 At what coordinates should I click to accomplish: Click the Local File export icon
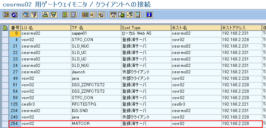[x=121, y=15]
